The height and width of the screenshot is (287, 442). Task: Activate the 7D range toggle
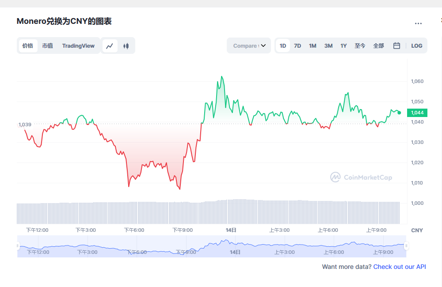[x=297, y=45]
